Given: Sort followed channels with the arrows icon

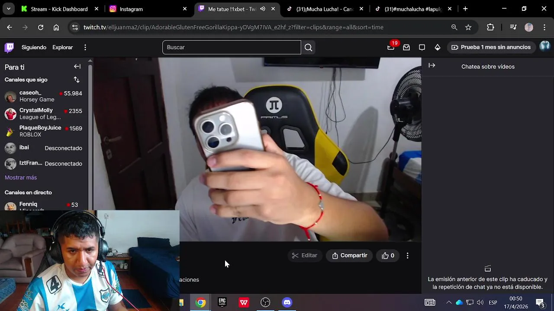Looking at the screenshot, I should click(x=77, y=79).
